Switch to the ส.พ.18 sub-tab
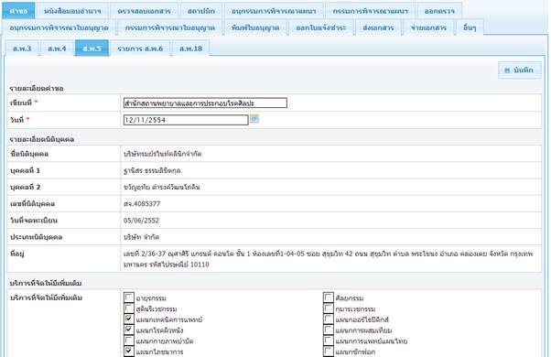The height and width of the screenshot is (357, 551). 190,49
